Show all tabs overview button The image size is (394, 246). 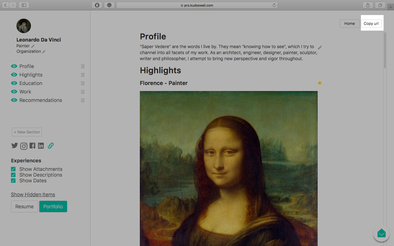(380, 5)
